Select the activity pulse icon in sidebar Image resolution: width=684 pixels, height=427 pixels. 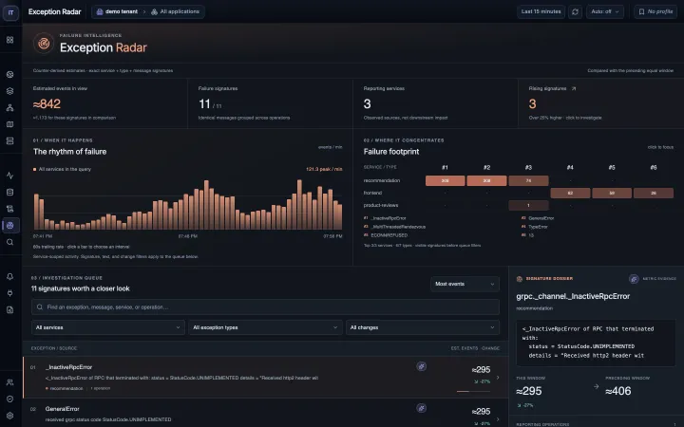coord(10,176)
